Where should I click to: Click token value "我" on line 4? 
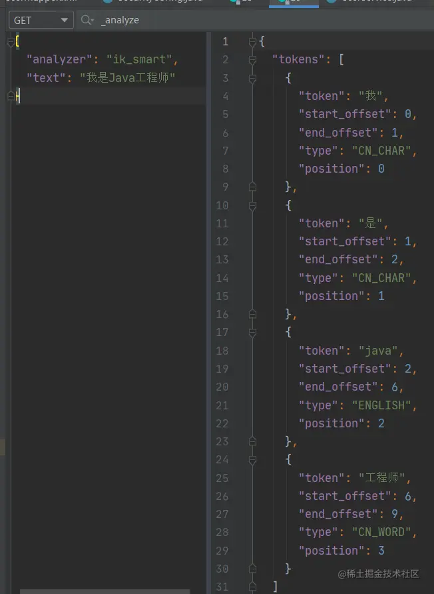pyautogui.click(x=371, y=96)
